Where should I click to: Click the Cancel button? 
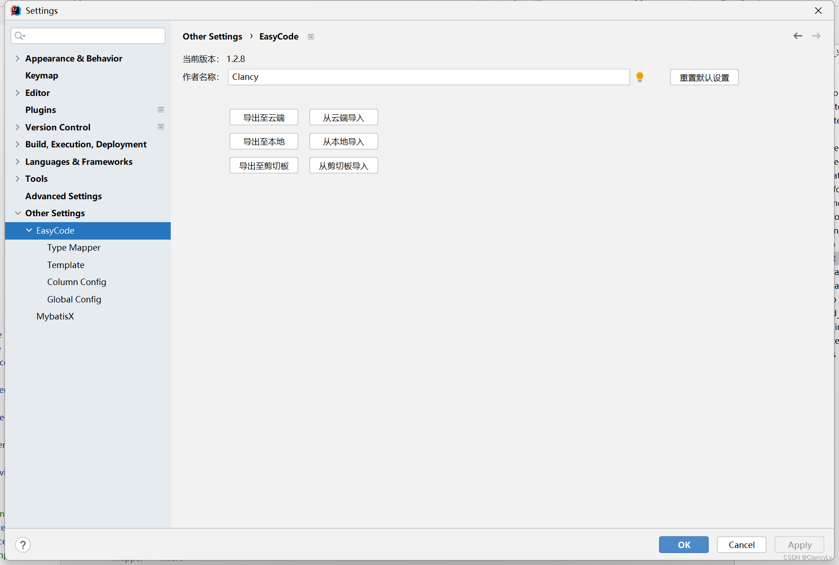coord(742,545)
